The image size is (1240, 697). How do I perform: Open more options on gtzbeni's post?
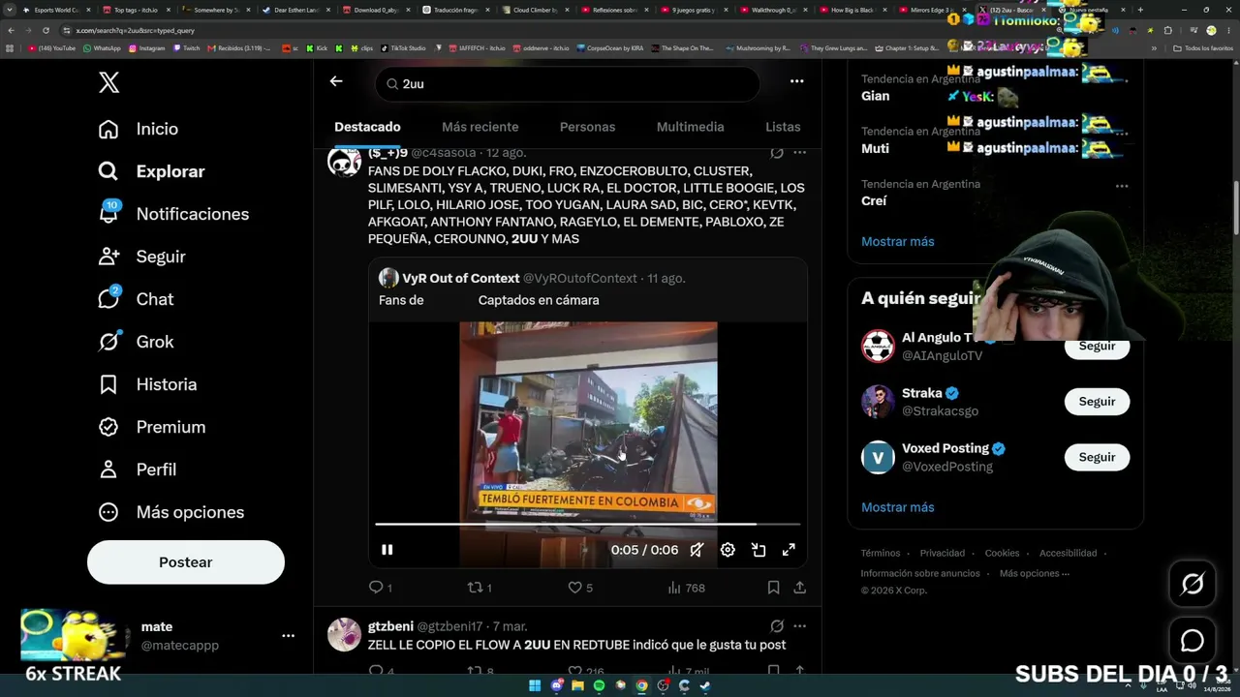pos(800,626)
